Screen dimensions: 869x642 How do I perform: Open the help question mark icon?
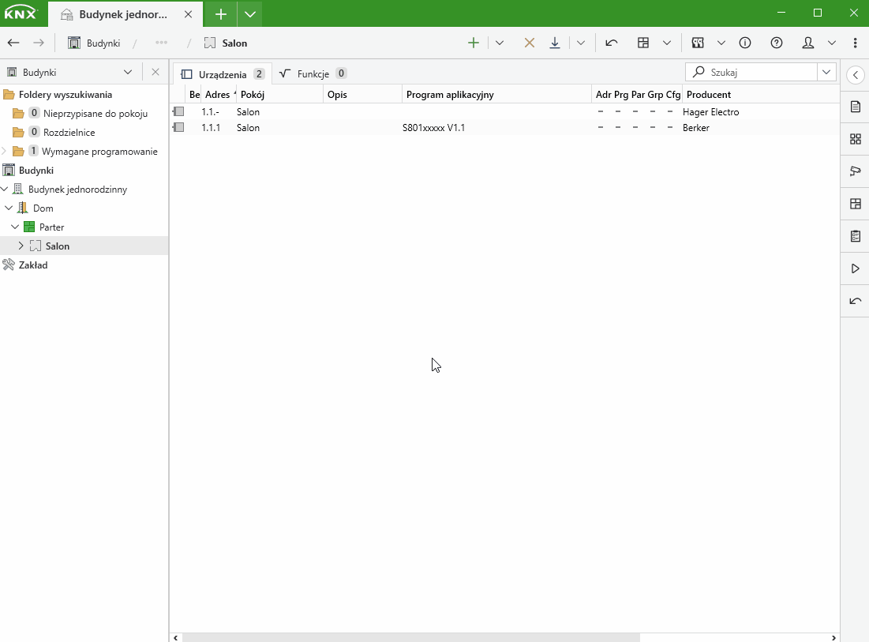777,43
